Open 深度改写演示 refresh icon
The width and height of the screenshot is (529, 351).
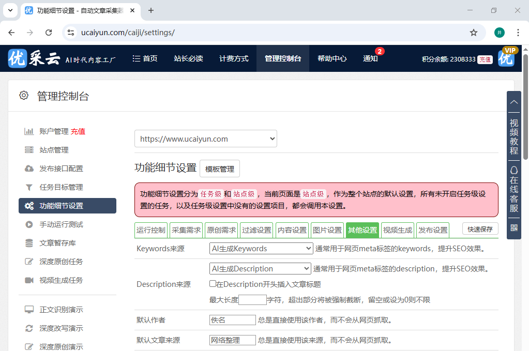tap(30, 328)
